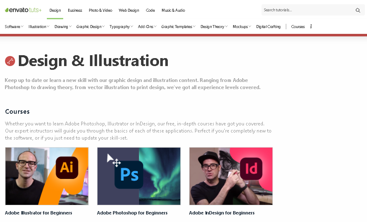Go to the Business section
This screenshot has width=367, height=222.
[x=75, y=10]
